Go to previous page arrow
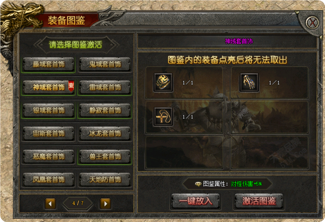The width and height of the screenshot is (325, 222). pos(50,203)
